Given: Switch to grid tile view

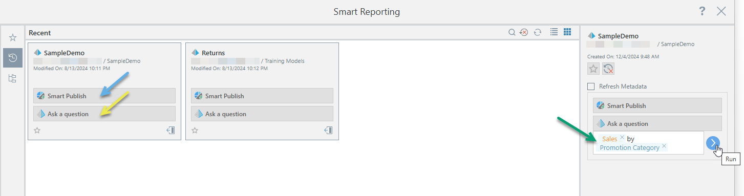Looking at the screenshot, I should coord(567,32).
